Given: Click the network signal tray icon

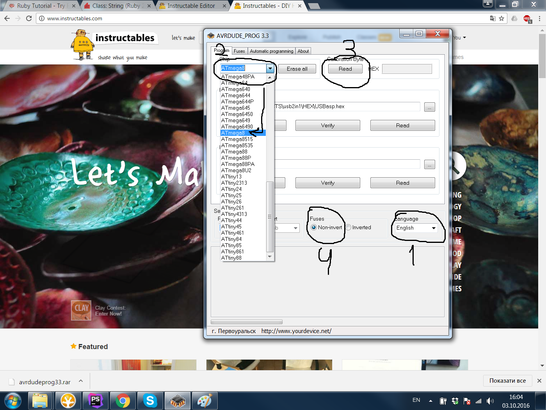Looking at the screenshot, I should 478,401.
